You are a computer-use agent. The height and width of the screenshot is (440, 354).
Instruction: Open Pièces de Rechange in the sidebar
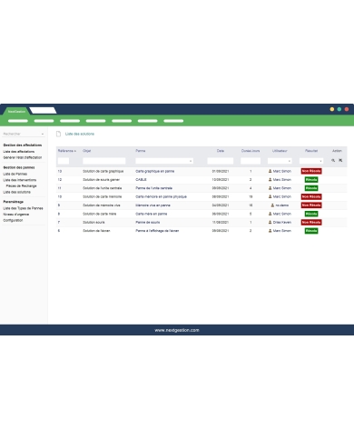(x=21, y=186)
